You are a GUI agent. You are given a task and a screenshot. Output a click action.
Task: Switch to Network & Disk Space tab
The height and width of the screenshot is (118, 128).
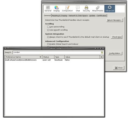[x=78, y=16]
